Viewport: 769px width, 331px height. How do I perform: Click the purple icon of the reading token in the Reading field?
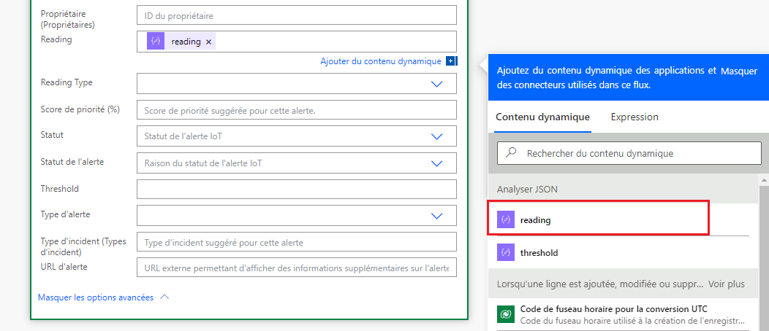point(156,42)
